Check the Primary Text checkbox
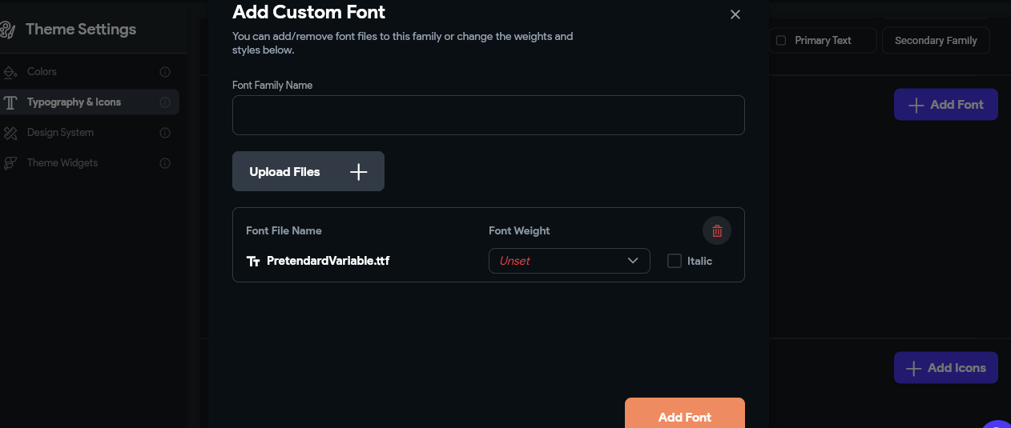The height and width of the screenshot is (428, 1011). coord(781,40)
